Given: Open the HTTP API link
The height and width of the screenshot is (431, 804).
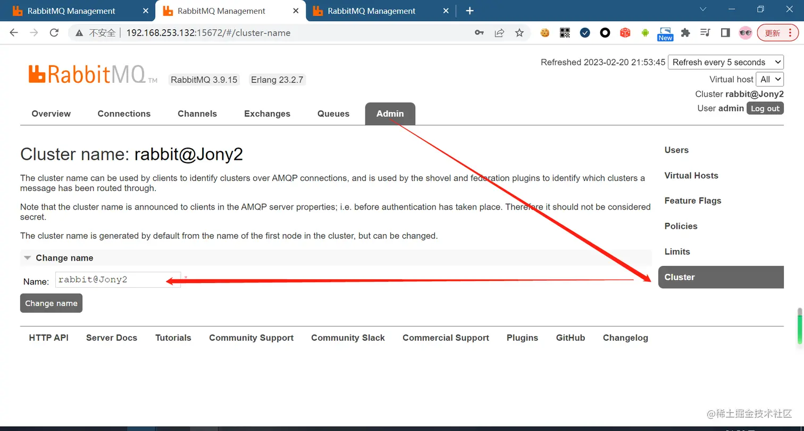Looking at the screenshot, I should 49,338.
